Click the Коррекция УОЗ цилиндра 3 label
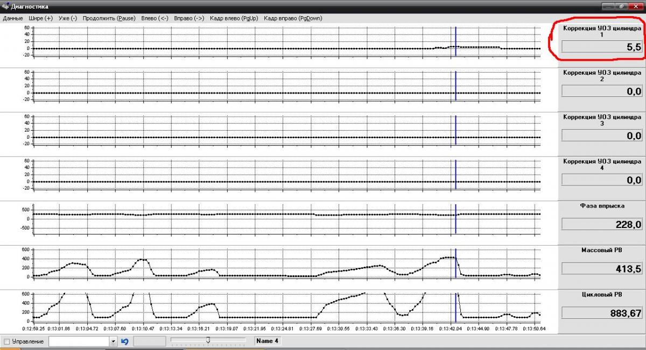 (602, 120)
